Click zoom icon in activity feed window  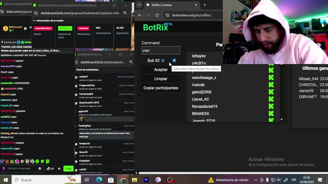tap(131, 62)
